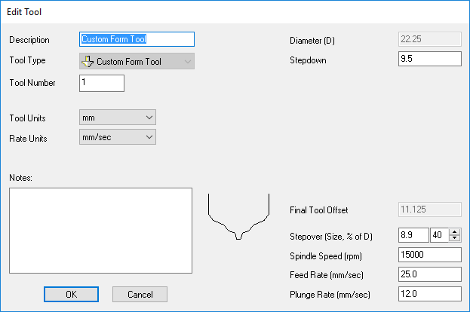Open the Rate Units dropdown

point(117,136)
